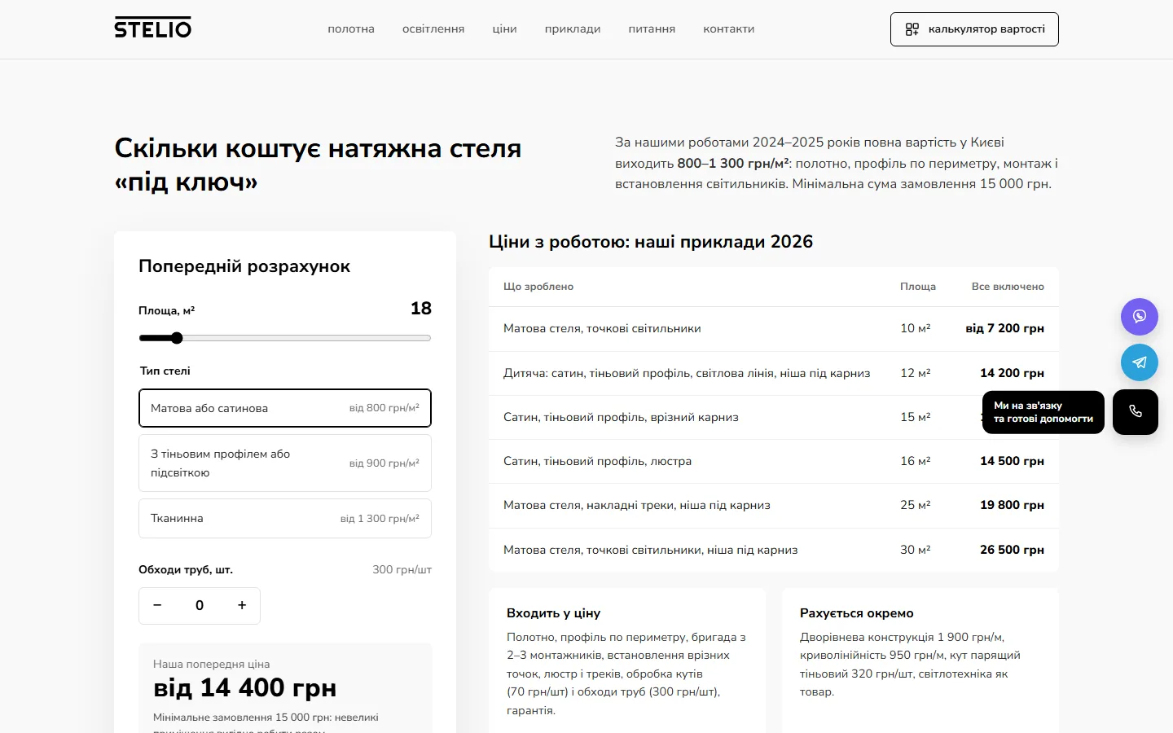The height and width of the screenshot is (733, 1173).
Task: Decrease pipe bypass count with minus
Action: tap(157, 605)
